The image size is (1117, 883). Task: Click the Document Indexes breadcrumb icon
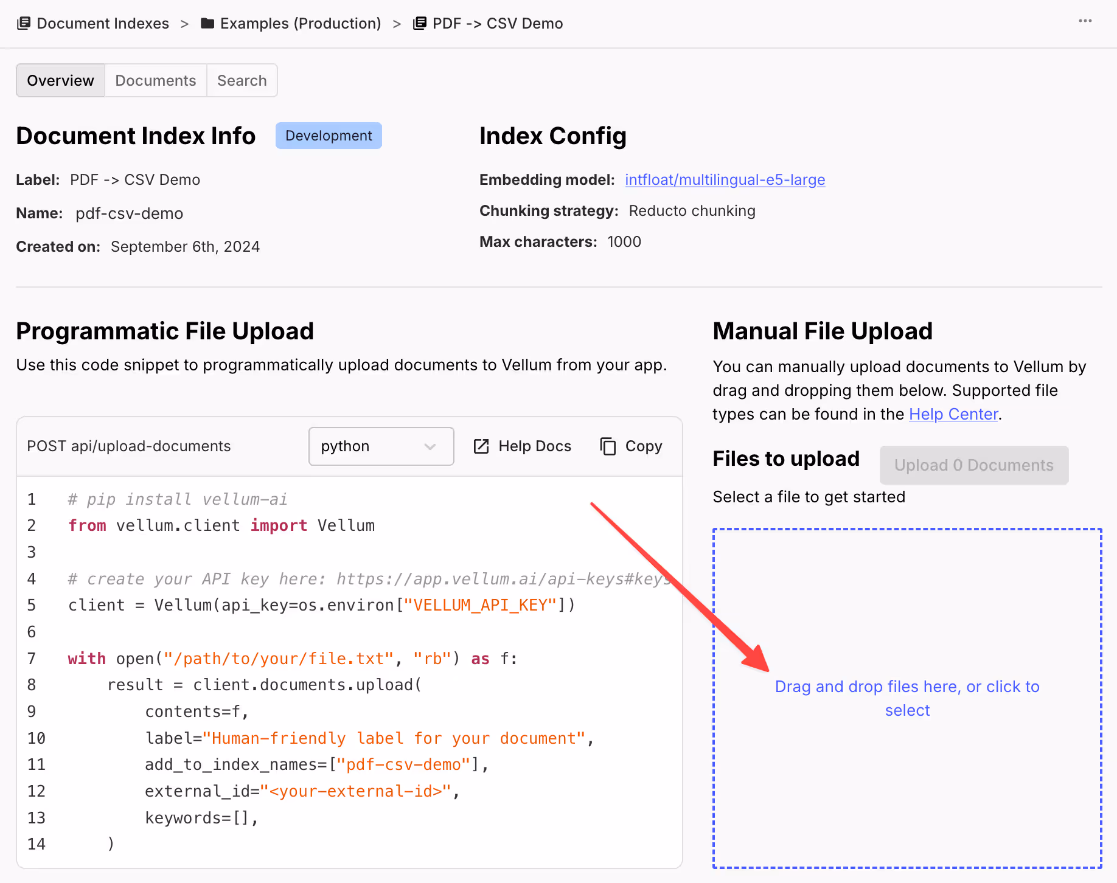click(x=23, y=23)
